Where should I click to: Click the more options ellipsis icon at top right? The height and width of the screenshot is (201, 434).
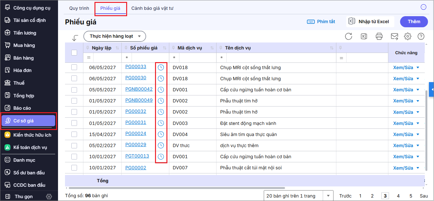coord(424,7)
